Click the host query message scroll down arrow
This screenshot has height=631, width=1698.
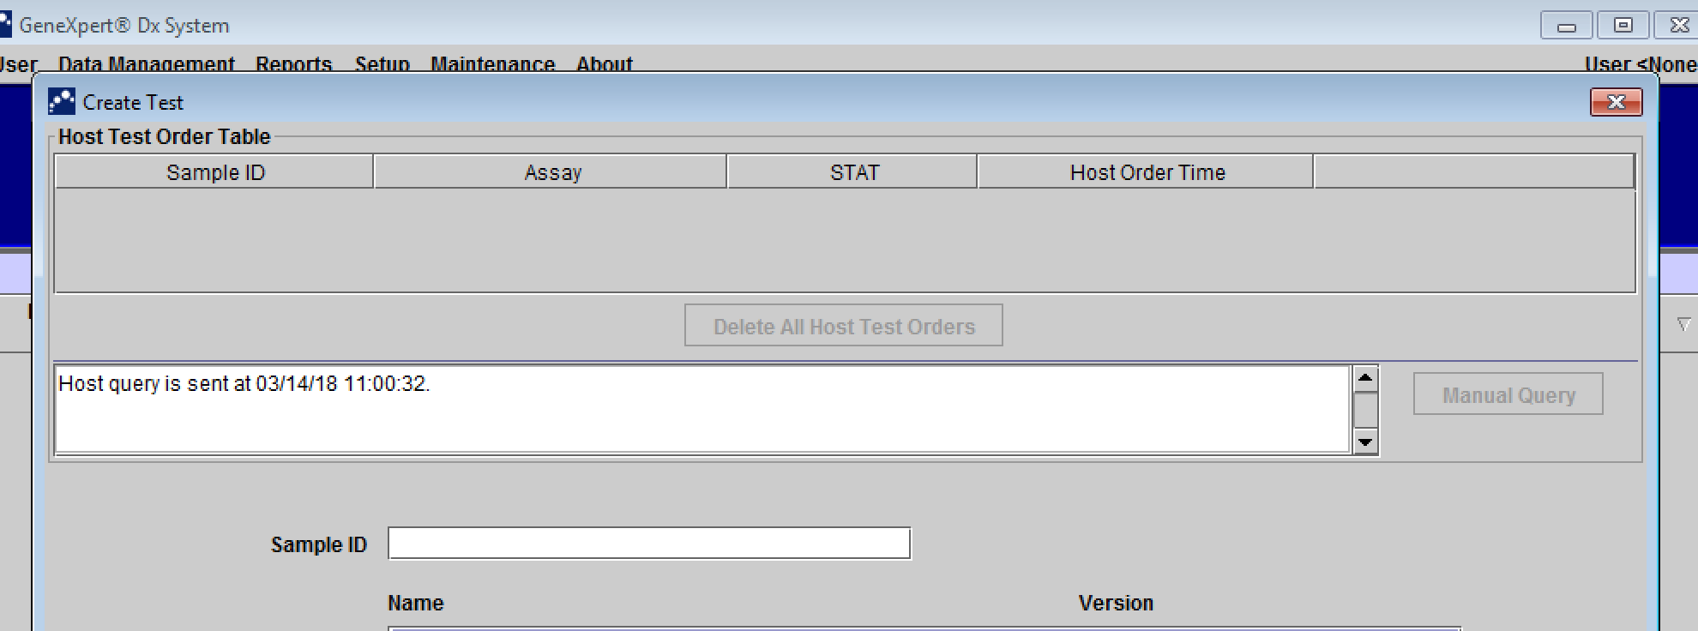1365,442
